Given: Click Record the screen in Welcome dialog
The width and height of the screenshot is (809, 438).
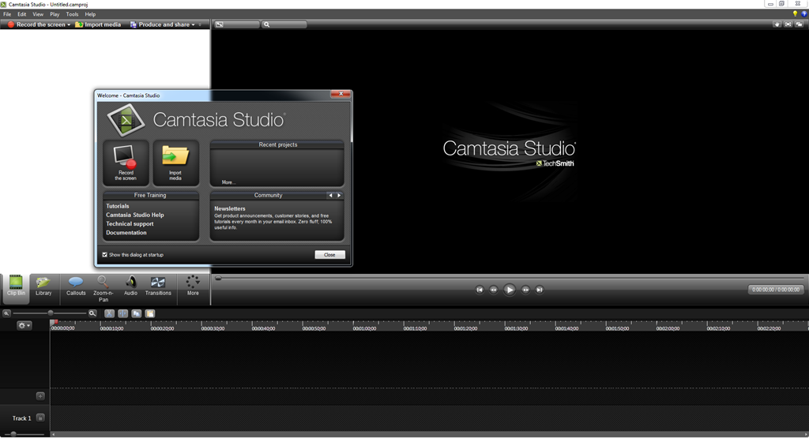Looking at the screenshot, I should tap(126, 163).
